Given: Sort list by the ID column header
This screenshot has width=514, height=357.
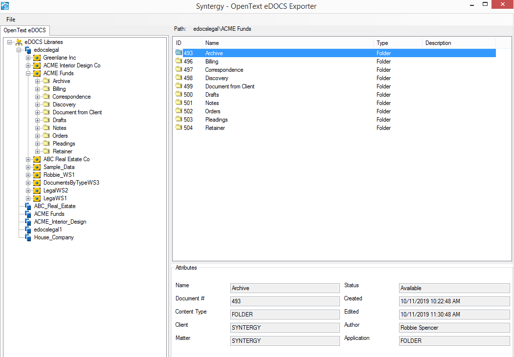Looking at the screenshot, I should point(187,43).
